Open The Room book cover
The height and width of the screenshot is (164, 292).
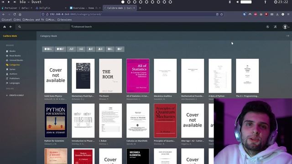(110, 76)
